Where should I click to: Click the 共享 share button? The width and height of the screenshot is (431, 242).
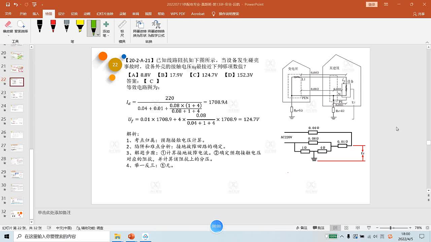(x=419, y=14)
